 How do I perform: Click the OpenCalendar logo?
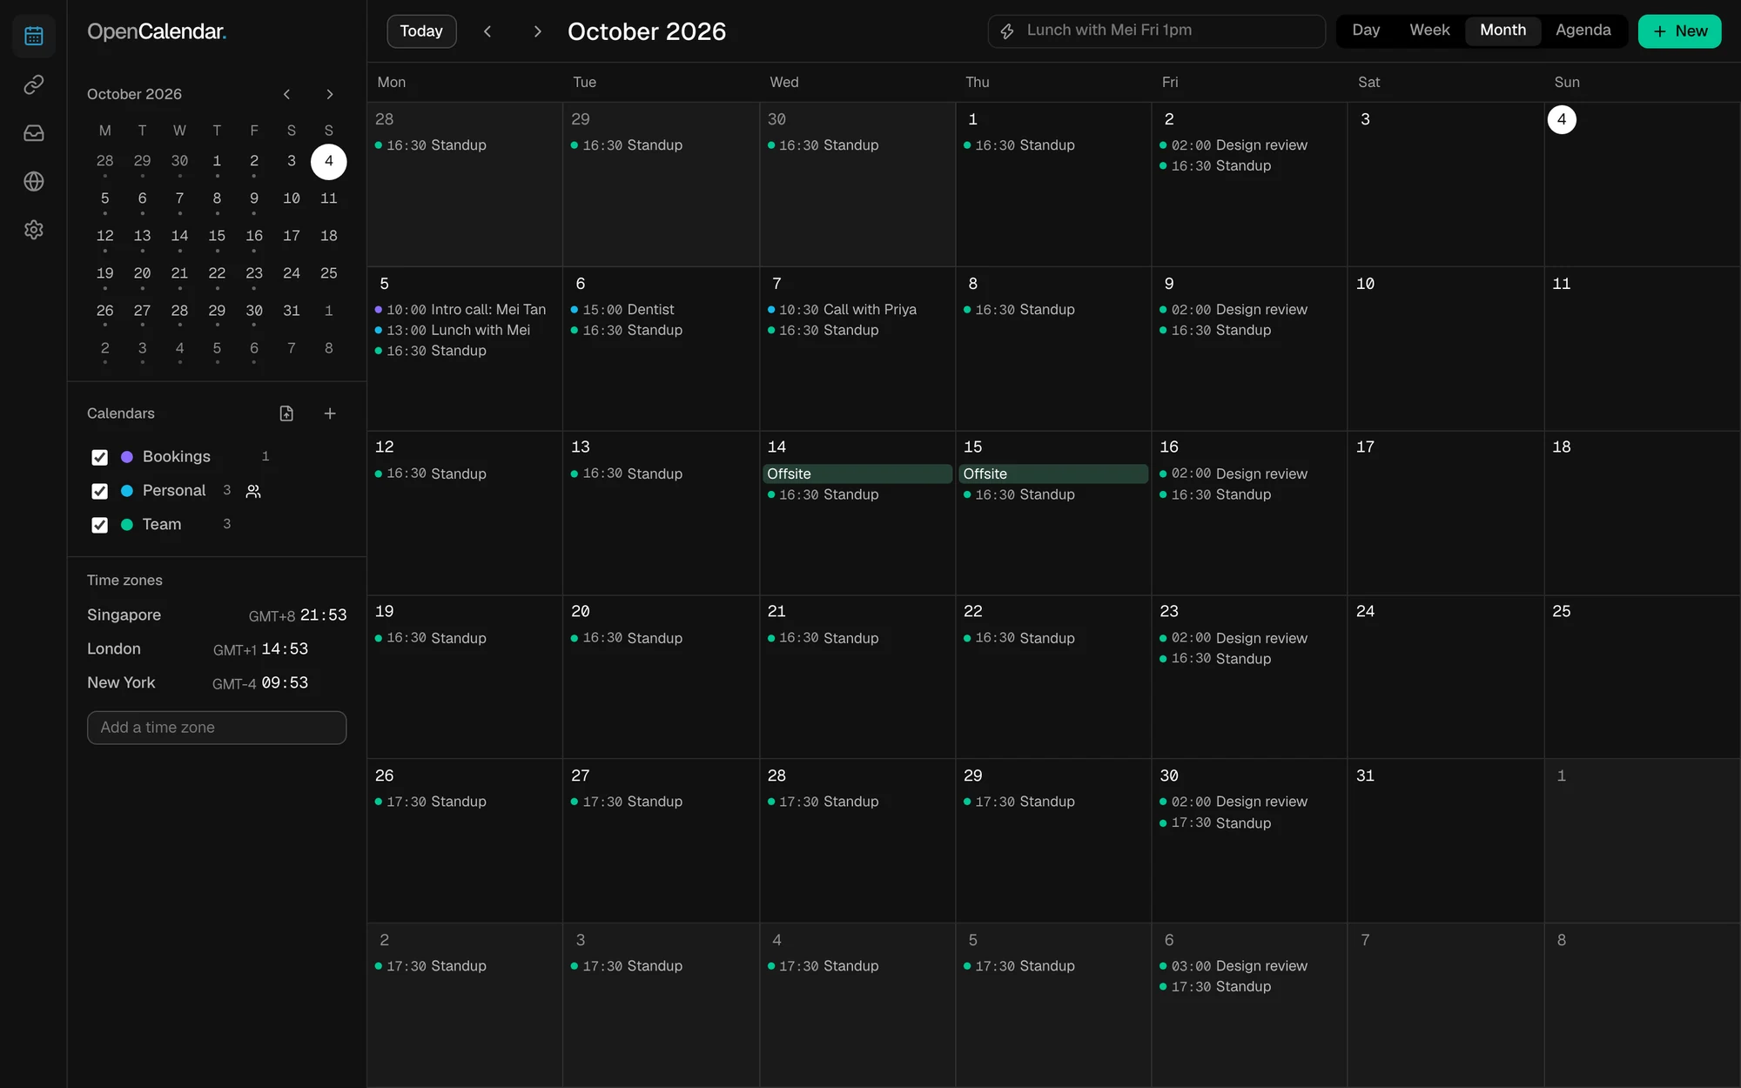[157, 31]
